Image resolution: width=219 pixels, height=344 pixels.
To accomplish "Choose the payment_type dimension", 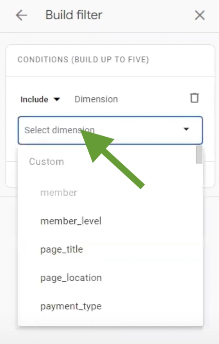I will click(71, 307).
